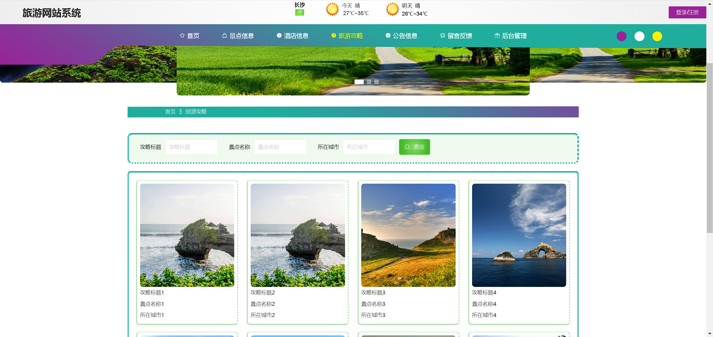Click the smiley icon beside 留言反馈
The width and height of the screenshot is (713, 337).
click(443, 35)
